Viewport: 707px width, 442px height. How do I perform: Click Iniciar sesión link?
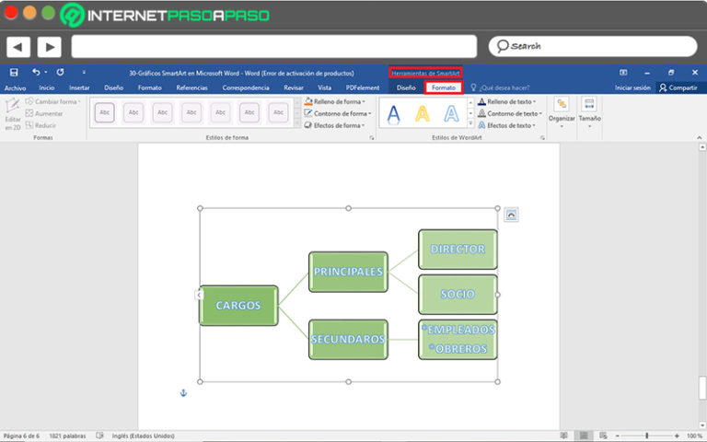[632, 87]
